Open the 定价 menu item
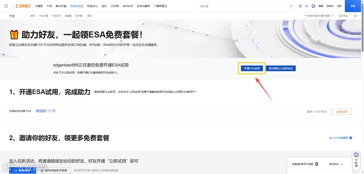This screenshot has height=174, width=364. point(104,6)
